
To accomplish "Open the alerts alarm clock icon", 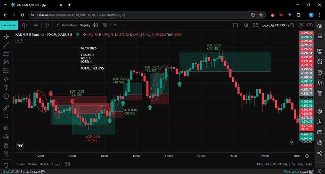I will tap(320, 62).
